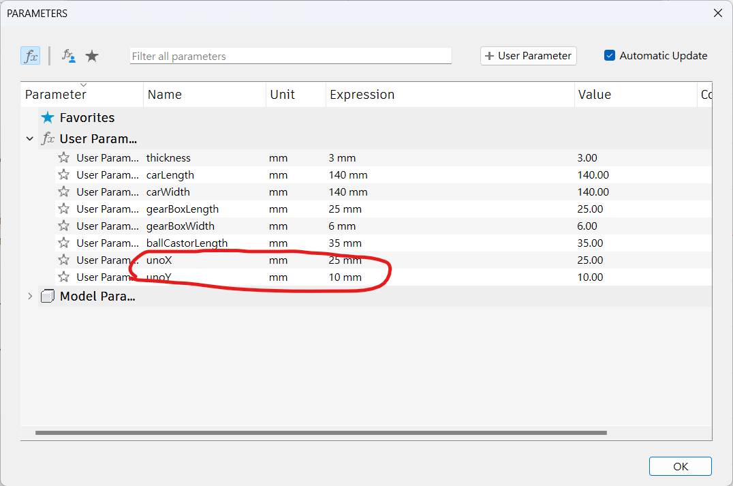Favorite the gearBoxWidth parameter star
733x486 pixels.
point(64,226)
